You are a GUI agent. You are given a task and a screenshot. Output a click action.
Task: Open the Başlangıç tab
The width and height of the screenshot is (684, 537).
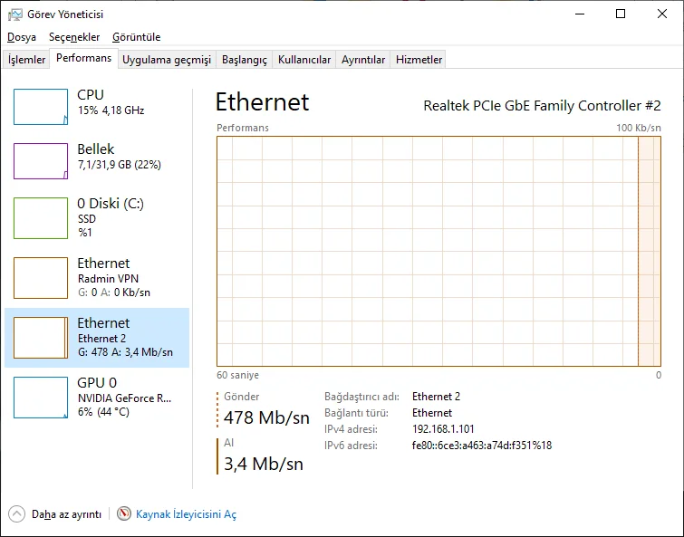245,60
